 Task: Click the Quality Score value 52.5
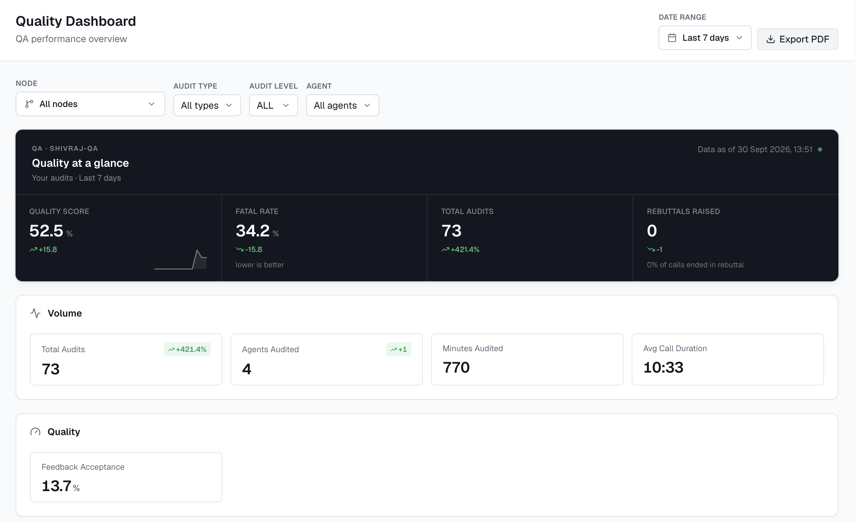(x=46, y=231)
